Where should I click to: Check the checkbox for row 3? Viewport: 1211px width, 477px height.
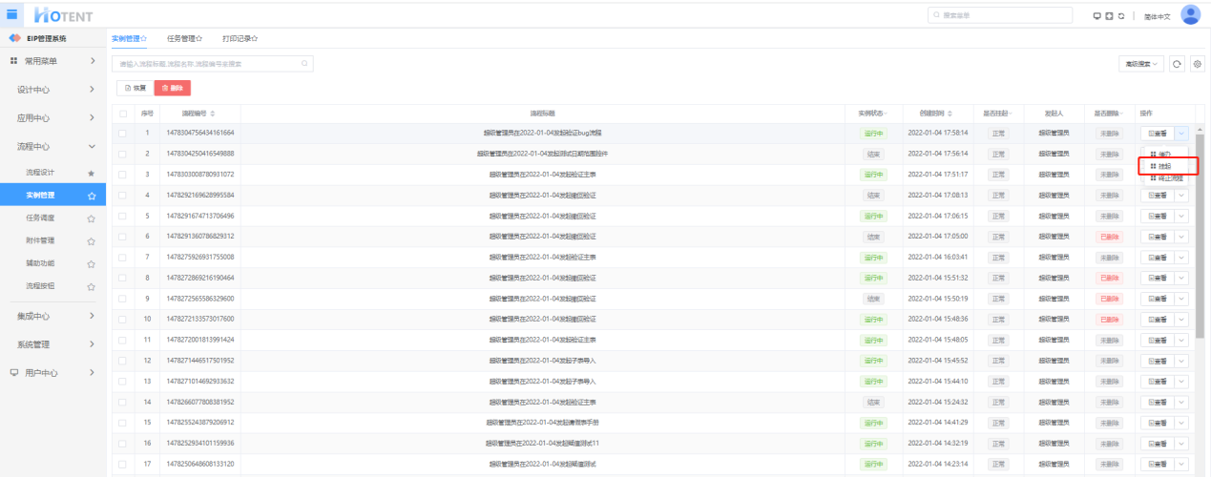click(x=122, y=175)
